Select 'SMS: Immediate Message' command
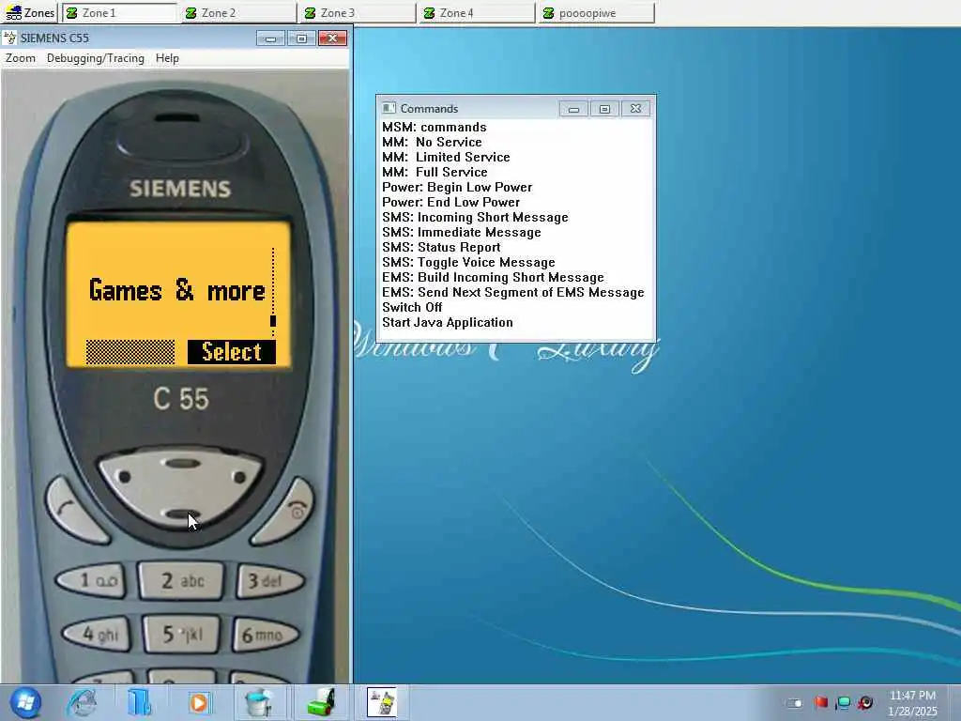Image resolution: width=961 pixels, height=721 pixels. pos(462,232)
